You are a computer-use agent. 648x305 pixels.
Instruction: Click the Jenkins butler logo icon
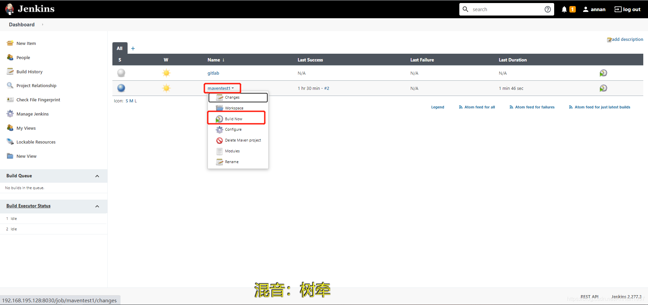click(9, 9)
